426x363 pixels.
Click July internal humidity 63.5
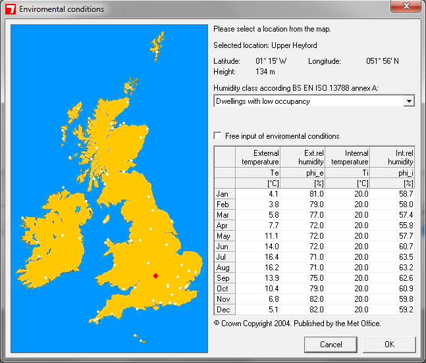point(392,257)
